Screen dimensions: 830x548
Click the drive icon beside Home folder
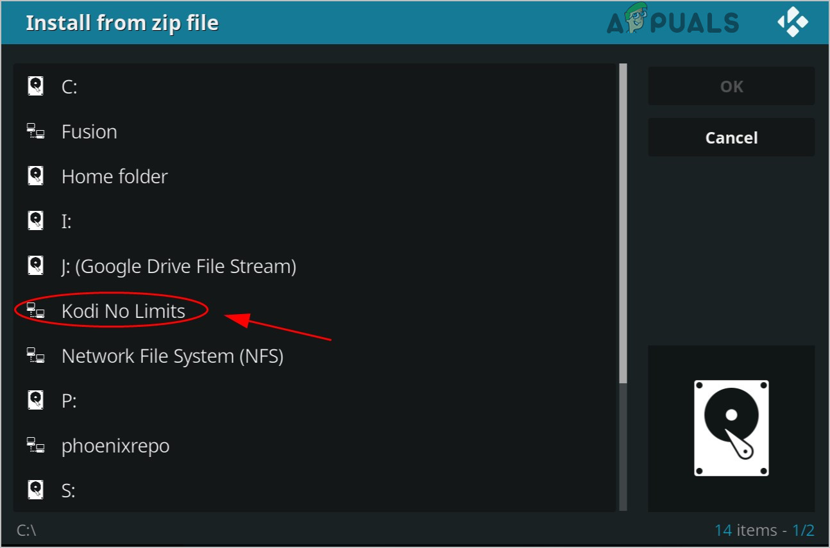tap(36, 176)
